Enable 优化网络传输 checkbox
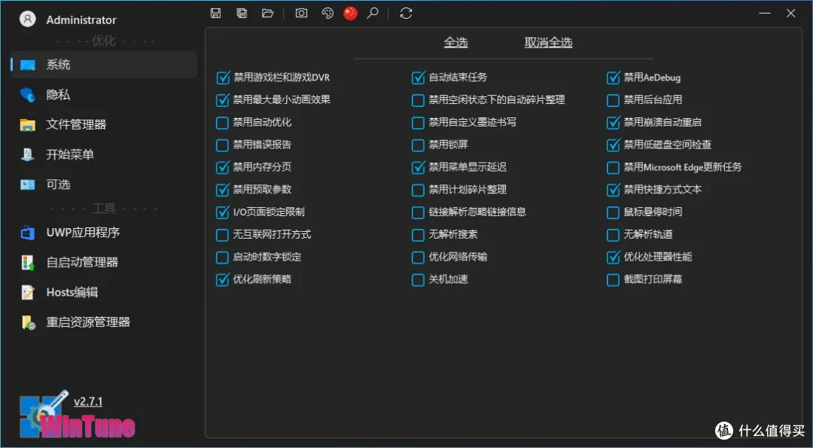 pyautogui.click(x=418, y=258)
